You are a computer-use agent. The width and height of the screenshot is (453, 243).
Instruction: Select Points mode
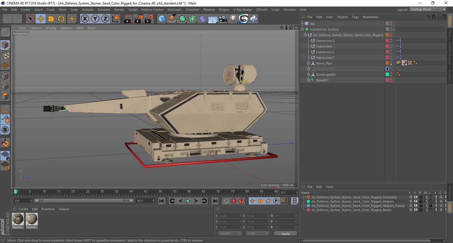tap(5, 76)
